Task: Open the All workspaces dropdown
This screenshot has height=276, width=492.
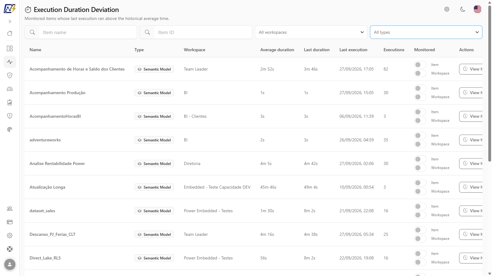Action: (311, 32)
